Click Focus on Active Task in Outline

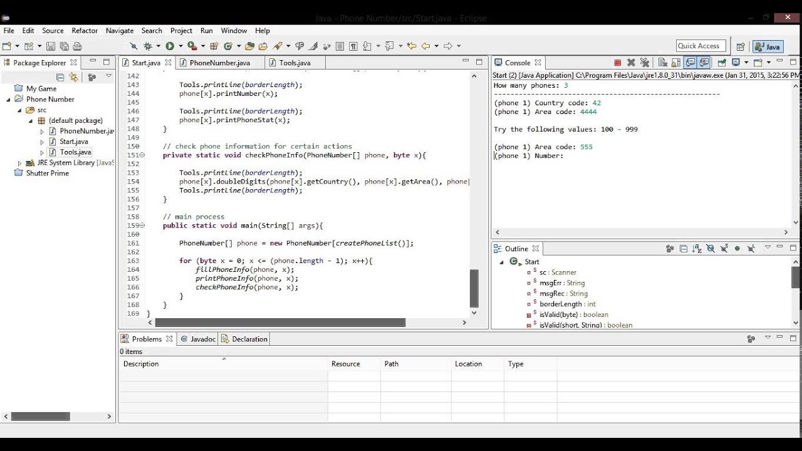pos(670,249)
